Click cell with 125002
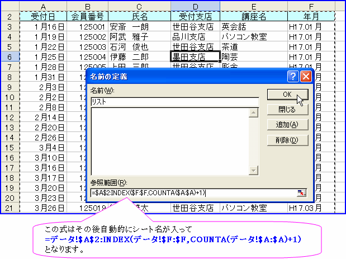This screenshot has width=346, height=259. pos(87,37)
